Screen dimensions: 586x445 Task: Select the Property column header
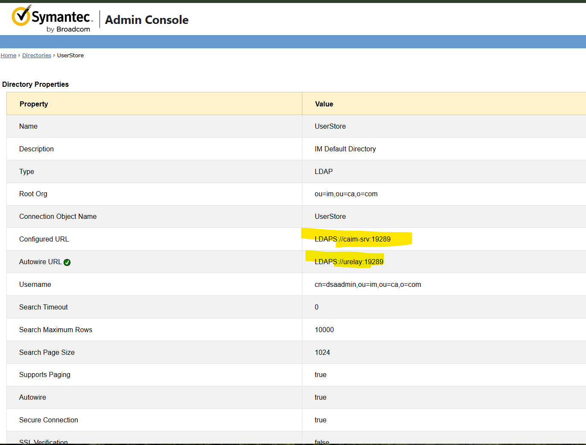coord(34,104)
